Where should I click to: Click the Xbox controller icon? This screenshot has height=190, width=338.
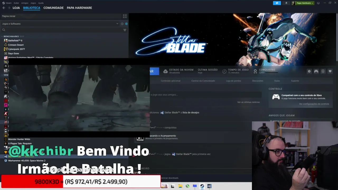click(276, 97)
